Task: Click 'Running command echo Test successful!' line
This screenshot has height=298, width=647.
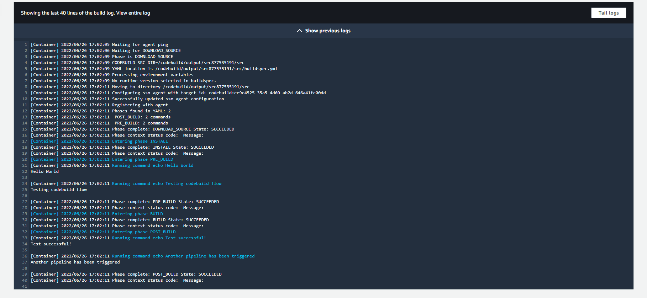Action: coord(159,238)
